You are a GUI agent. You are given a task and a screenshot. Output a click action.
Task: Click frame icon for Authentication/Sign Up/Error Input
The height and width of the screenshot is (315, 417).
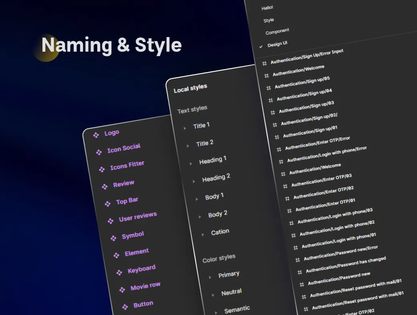tap(264, 63)
